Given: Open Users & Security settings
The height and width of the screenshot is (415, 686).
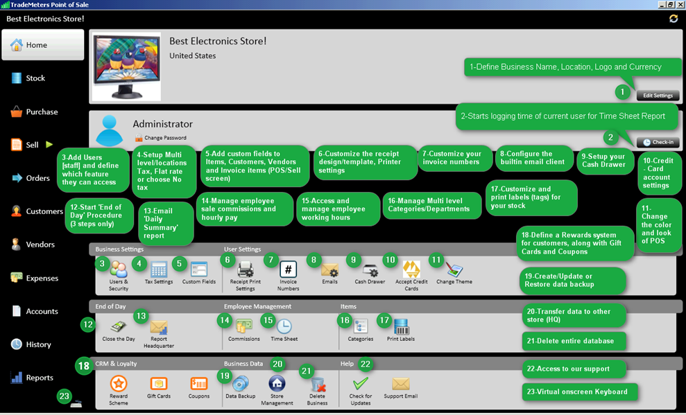Looking at the screenshot, I should 119,270.
